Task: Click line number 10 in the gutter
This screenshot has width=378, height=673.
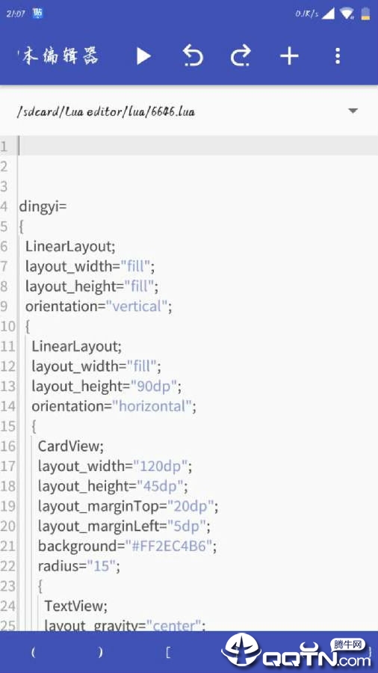Action: click(7, 326)
